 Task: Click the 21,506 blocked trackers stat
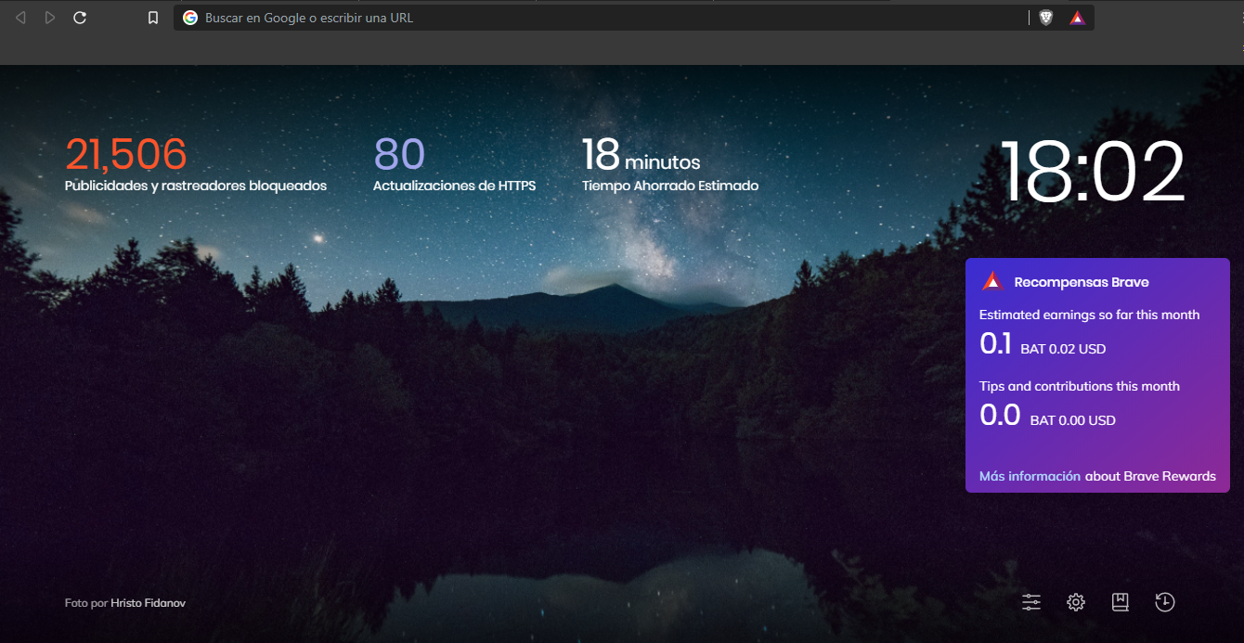tap(126, 155)
